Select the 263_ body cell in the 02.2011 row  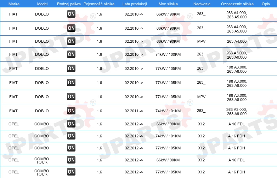(201, 111)
